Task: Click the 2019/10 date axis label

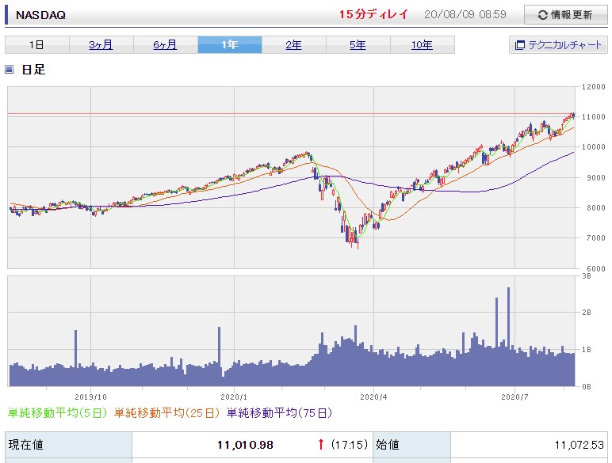Action: 90,397
